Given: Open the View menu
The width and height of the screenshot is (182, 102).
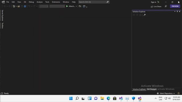Looking at the screenshot, I should 19,2.
